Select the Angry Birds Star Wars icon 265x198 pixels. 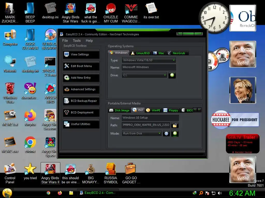70,13
